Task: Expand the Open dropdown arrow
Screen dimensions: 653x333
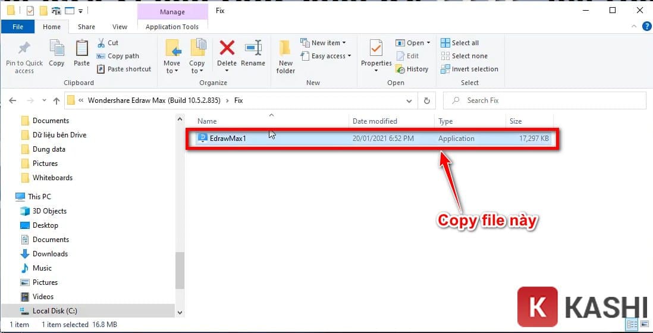Action: [429, 43]
